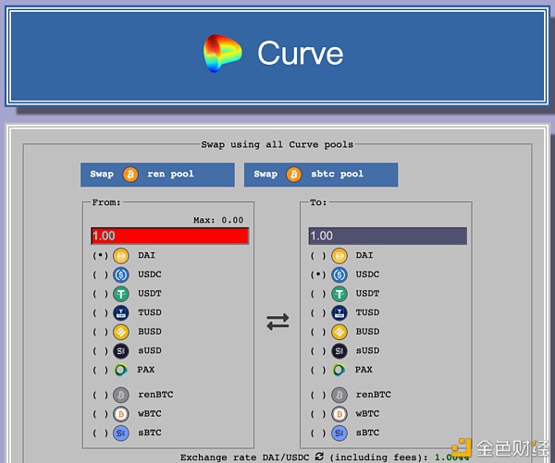The image size is (555, 463).
Task: Click the DAI coin icon in From list
Action: coord(121,255)
